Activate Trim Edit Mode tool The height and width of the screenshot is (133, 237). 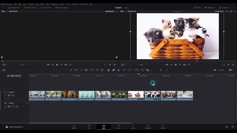(76, 70)
